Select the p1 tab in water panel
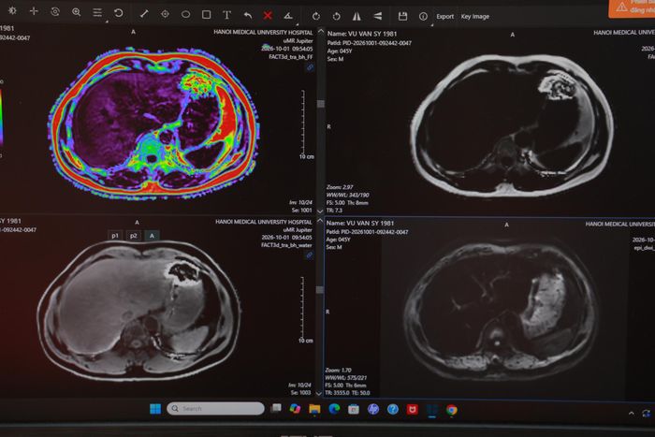Viewport: 655px width, 437px height. click(x=115, y=236)
